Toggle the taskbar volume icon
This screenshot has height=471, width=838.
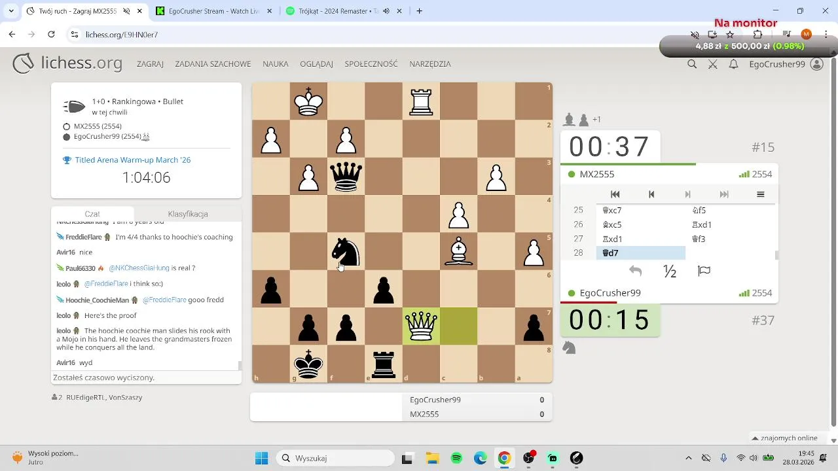coord(754,458)
